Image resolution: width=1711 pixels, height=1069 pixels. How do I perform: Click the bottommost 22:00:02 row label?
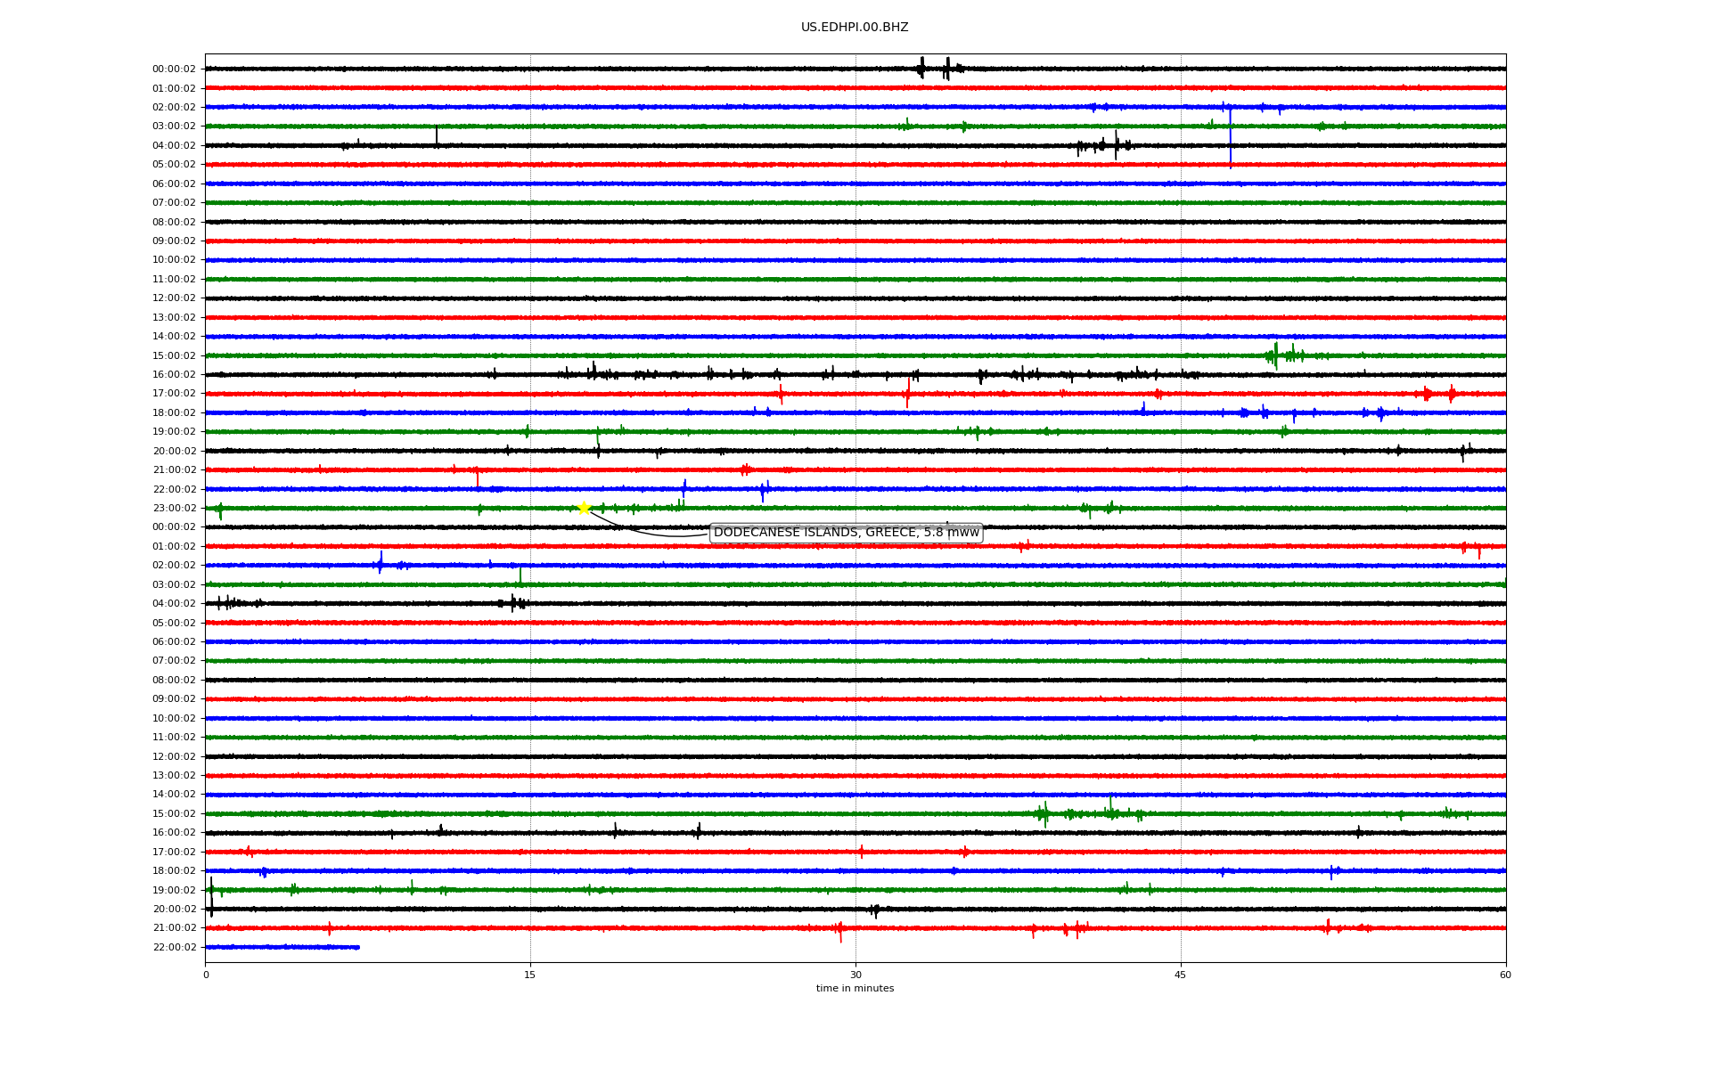click(174, 948)
